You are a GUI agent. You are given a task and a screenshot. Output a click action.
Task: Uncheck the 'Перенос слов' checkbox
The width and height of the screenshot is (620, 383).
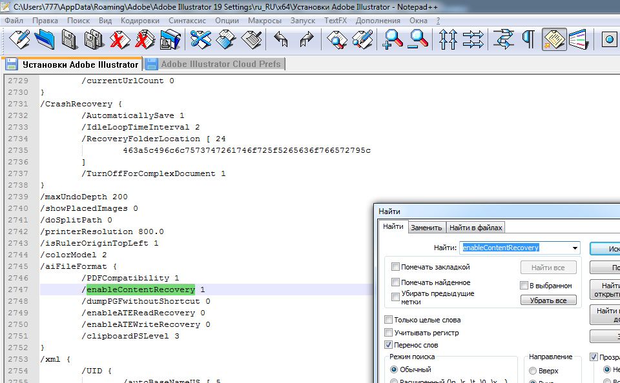[388, 345]
